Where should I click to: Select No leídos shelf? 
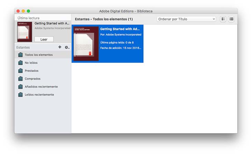coord(43,63)
